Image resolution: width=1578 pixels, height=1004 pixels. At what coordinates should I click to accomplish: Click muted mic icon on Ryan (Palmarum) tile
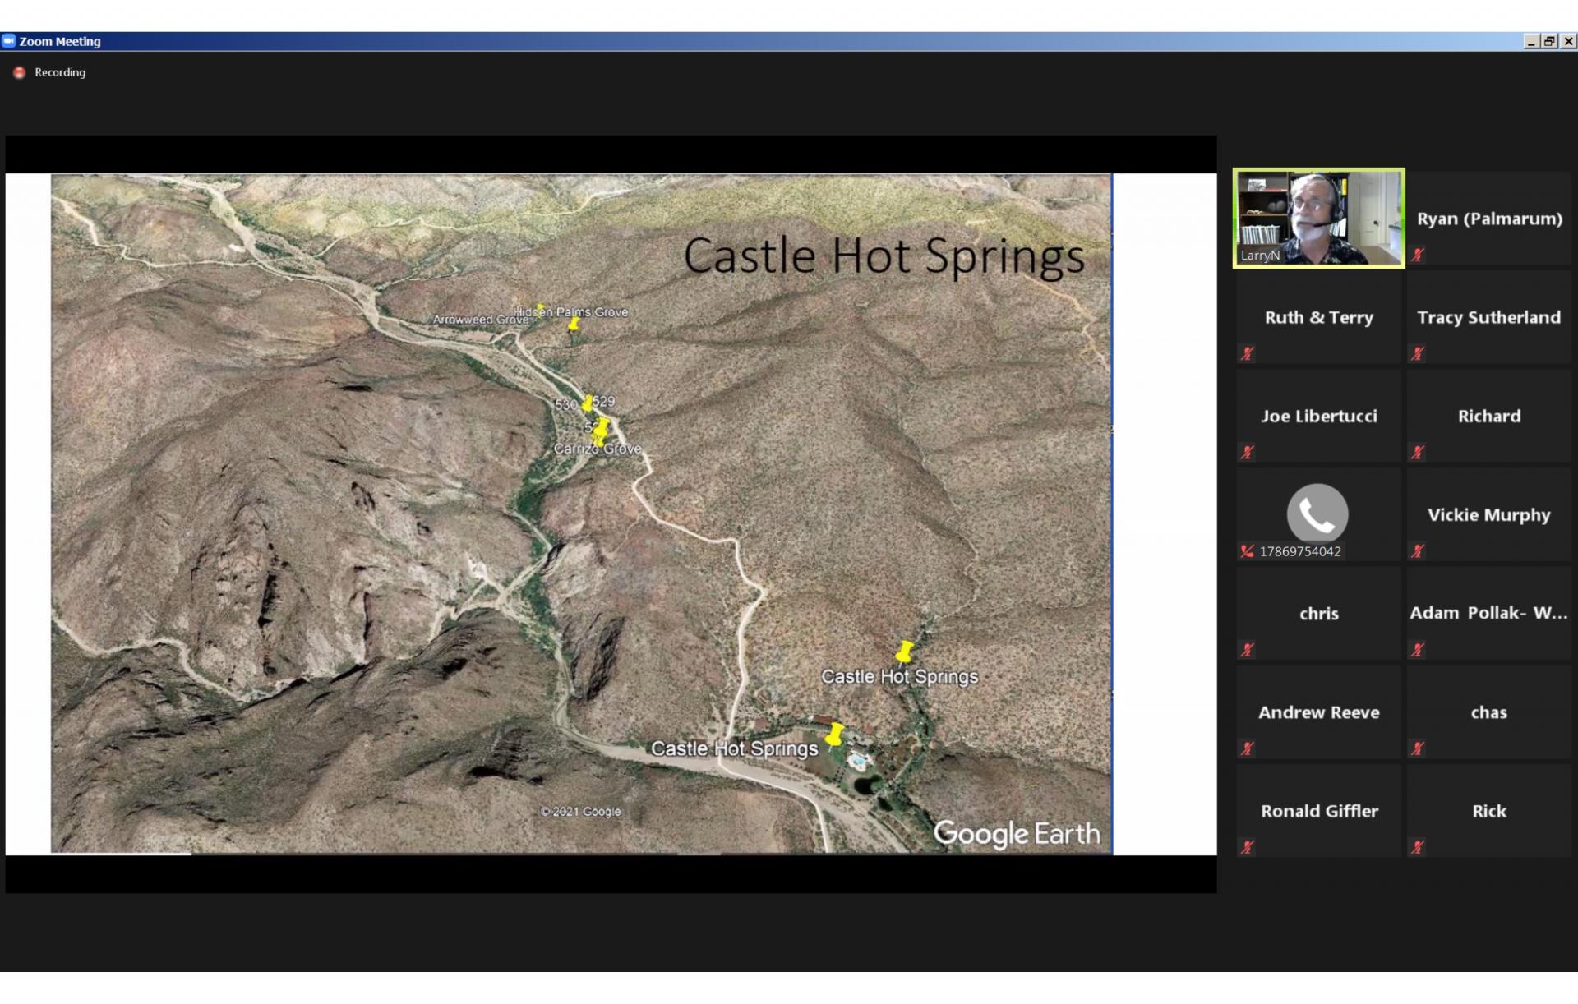point(1418,256)
